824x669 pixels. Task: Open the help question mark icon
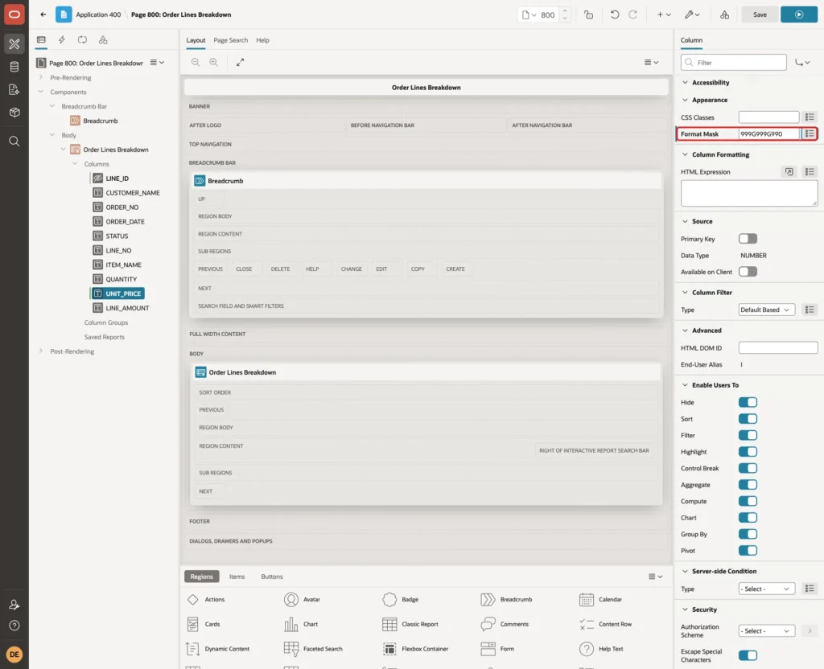tap(14, 626)
